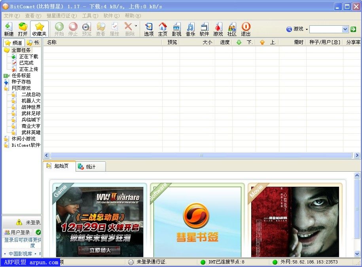Select 全部任务 in the tree
Screen dimensions: 362x267
[x=21, y=50]
